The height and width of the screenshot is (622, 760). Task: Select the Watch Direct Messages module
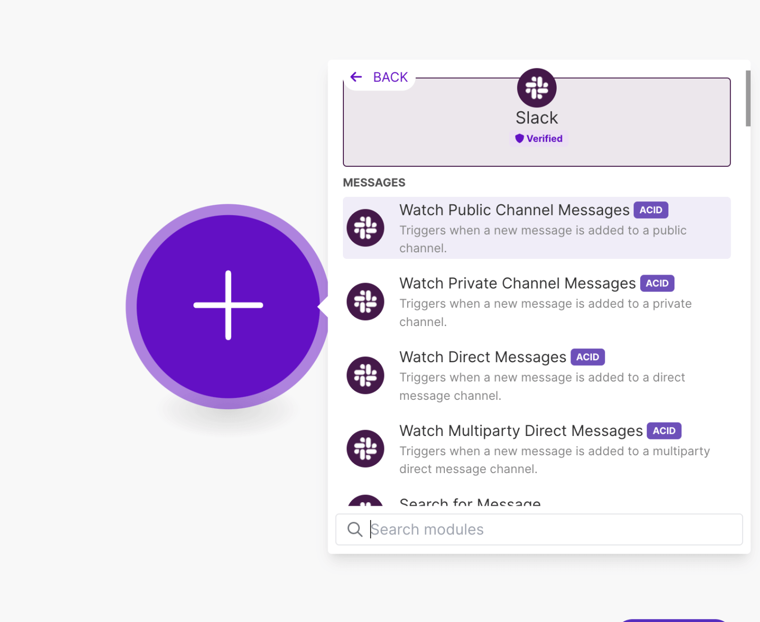point(495,376)
